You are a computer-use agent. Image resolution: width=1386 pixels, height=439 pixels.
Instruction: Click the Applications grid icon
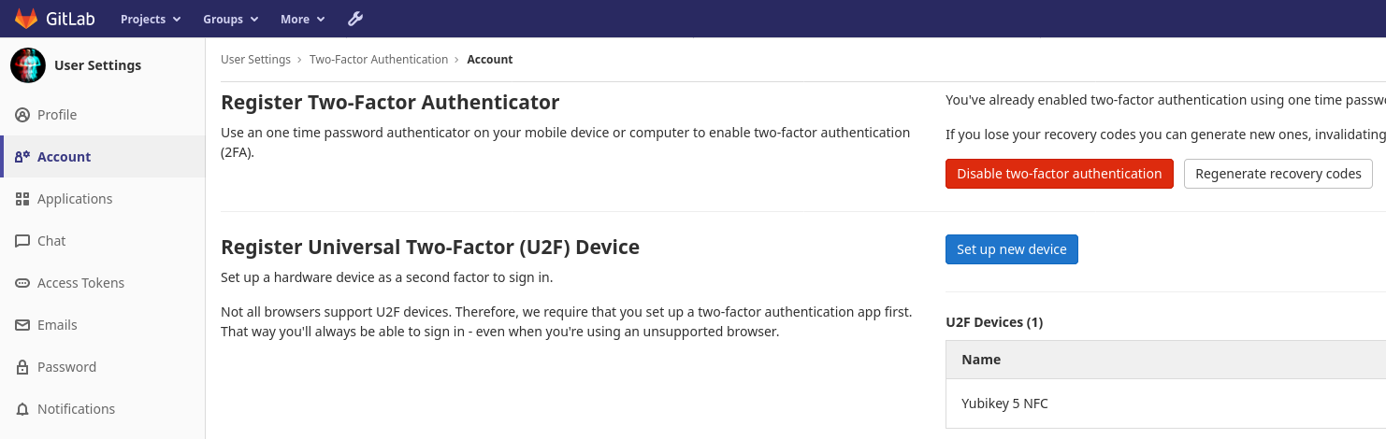(x=22, y=199)
